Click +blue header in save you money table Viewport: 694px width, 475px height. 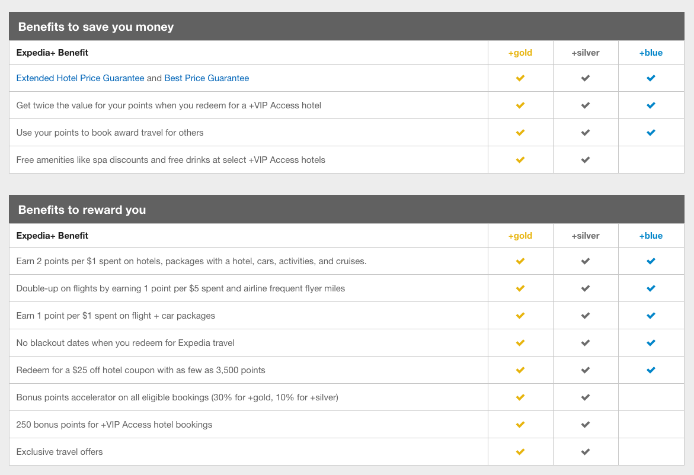pyautogui.click(x=651, y=53)
